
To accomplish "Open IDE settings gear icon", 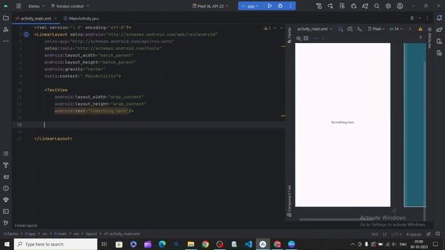I will pos(388,6).
